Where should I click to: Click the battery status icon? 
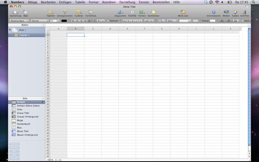(x=230, y=2)
